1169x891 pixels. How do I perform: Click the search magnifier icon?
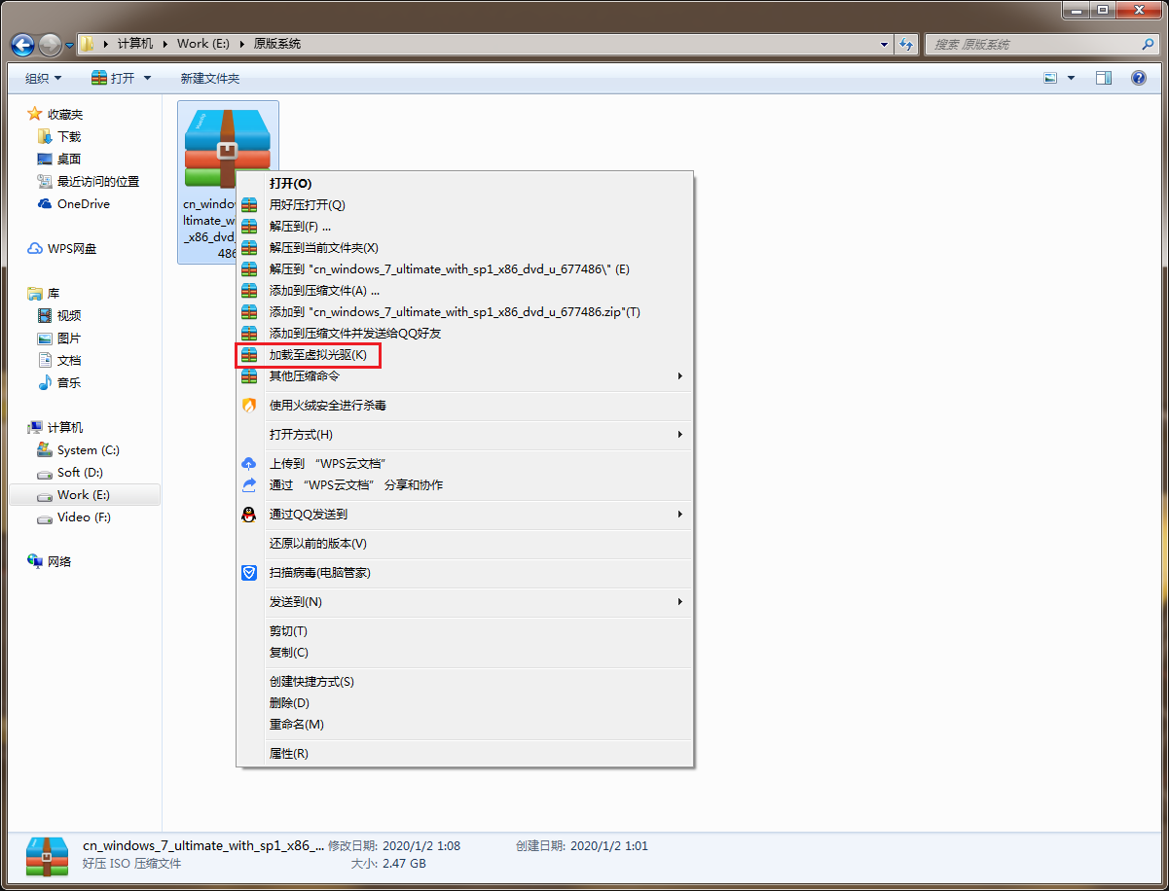point(1148,44)
